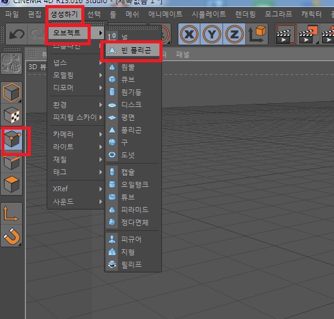Open the 렌더링 menu
The width and height of the screenshot is (334, 319).
coord(245,14)
